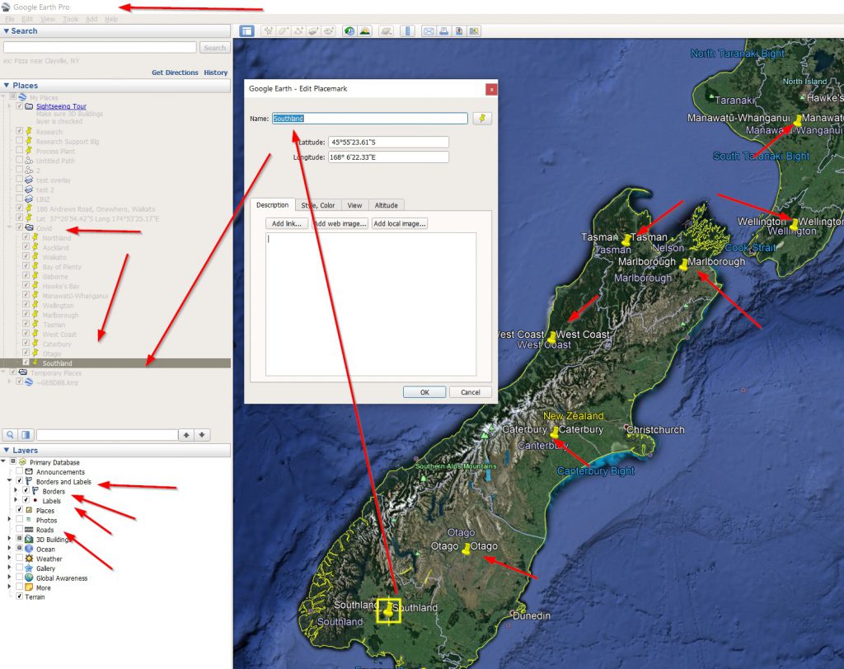Click the Latitude input field

387,143
